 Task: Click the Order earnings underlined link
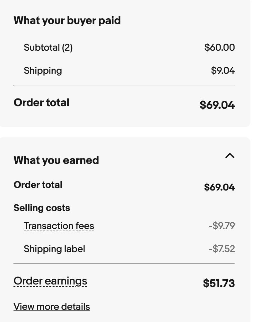click(x=50, y=281)
